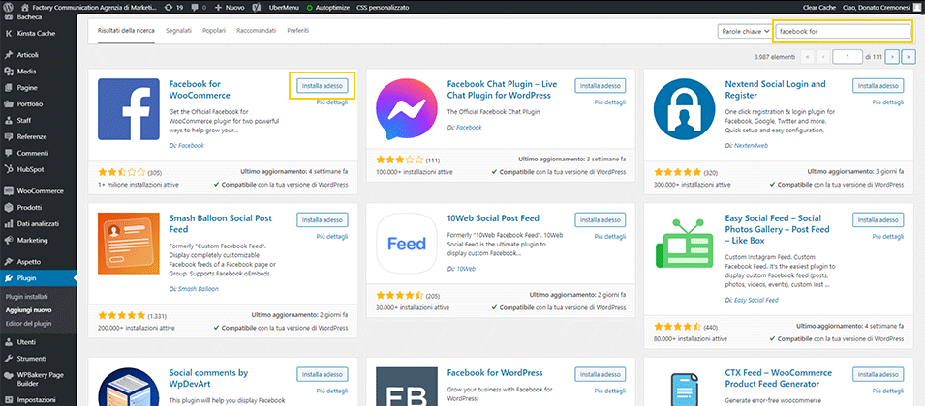This screenshot has height=406, width=925.
Task: Switch to Risultati della ricerca tab
Action: click(126, 30)
